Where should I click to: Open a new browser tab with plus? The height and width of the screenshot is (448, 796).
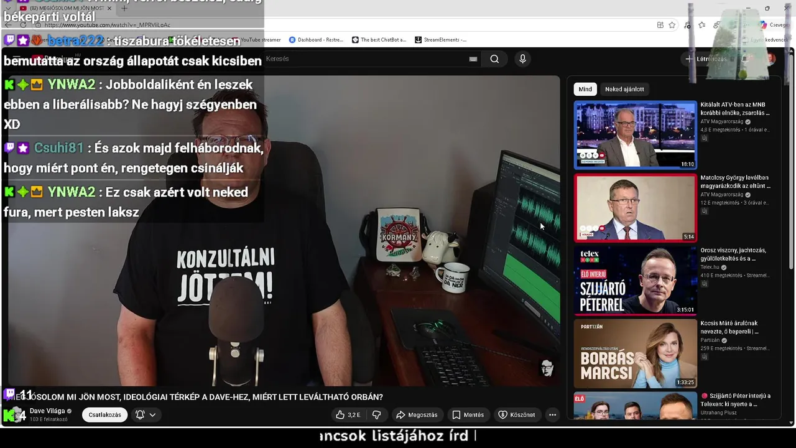coord(124,8)
